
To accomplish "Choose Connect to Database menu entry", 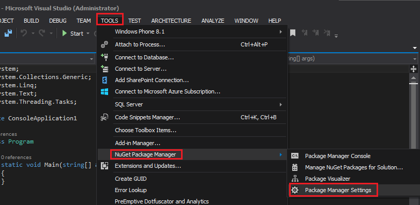I will (x=192, y=57).
